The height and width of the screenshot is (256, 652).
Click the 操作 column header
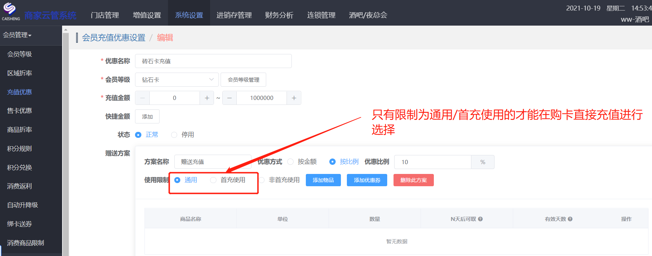626,219
